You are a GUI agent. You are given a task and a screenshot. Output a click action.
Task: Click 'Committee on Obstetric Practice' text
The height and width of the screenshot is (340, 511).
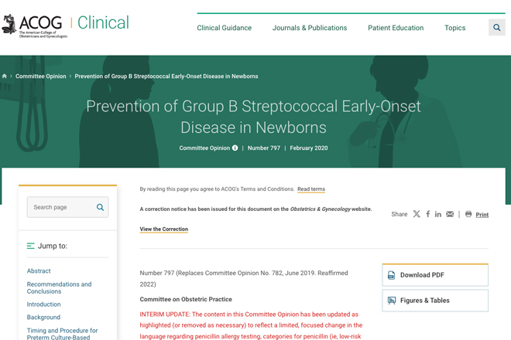[x=186, y=299]
